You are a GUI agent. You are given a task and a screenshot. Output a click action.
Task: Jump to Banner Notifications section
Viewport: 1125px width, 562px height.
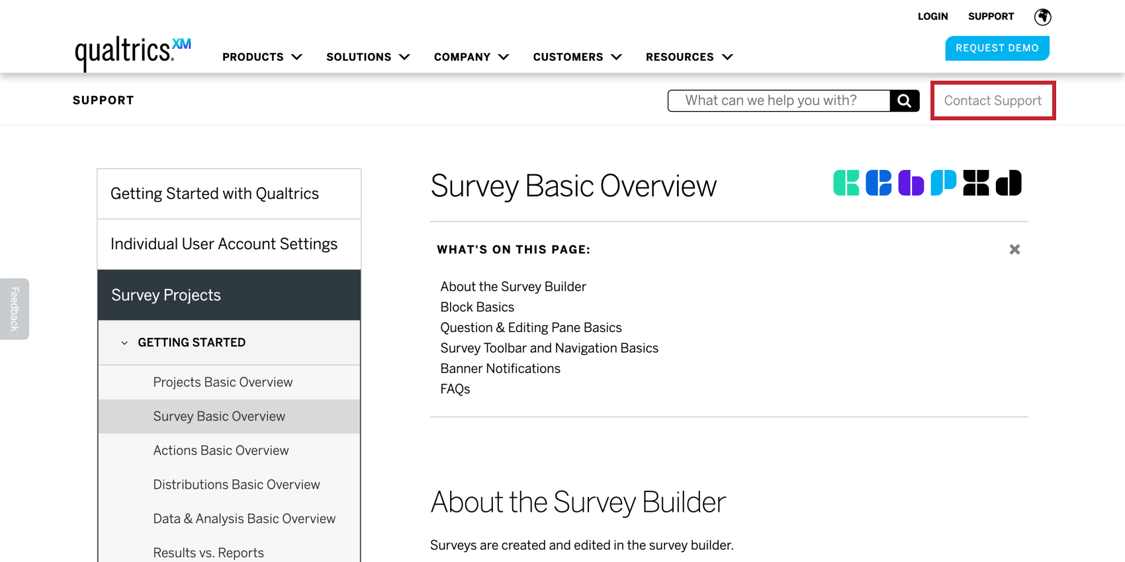point(500,368)
